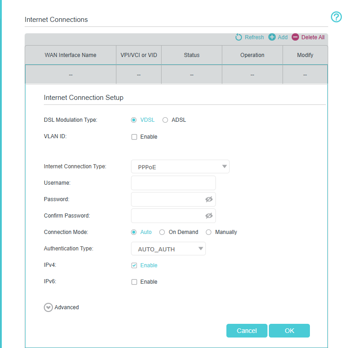Select the ADSL modulation type
The width and height of the screenshot is (351, 348).
tap(165, 120)
